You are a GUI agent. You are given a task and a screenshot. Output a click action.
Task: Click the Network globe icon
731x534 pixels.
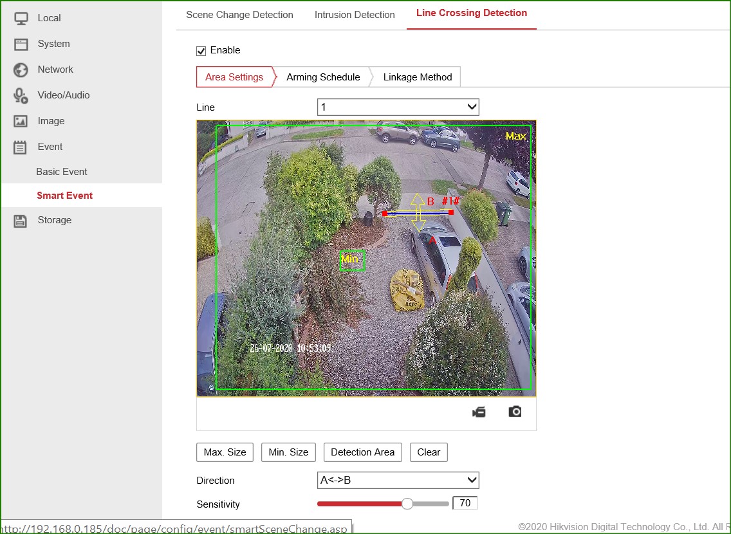click(21, 69)
